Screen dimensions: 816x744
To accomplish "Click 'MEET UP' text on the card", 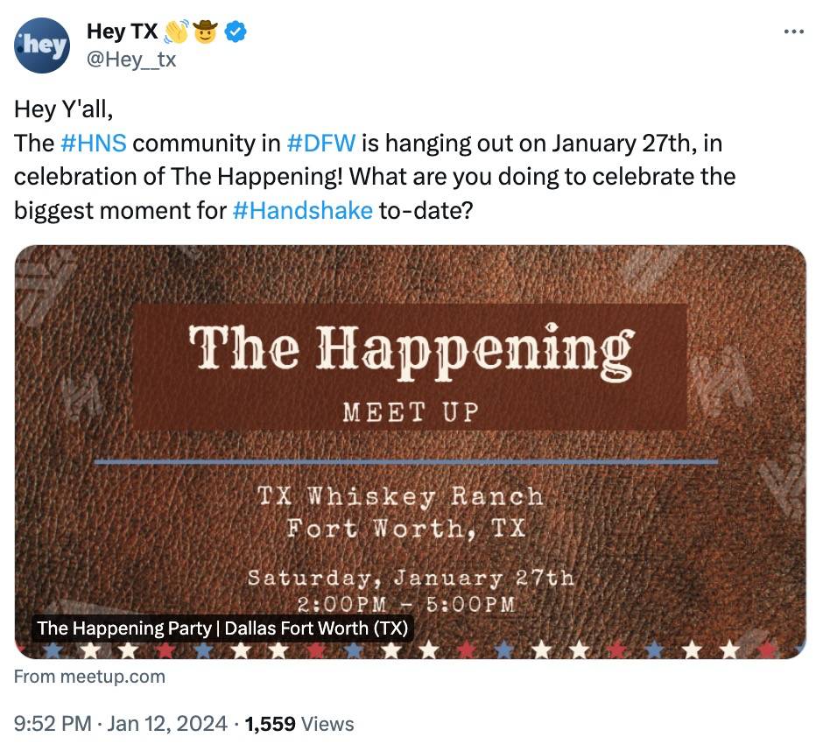I will [x=410, y=411].
